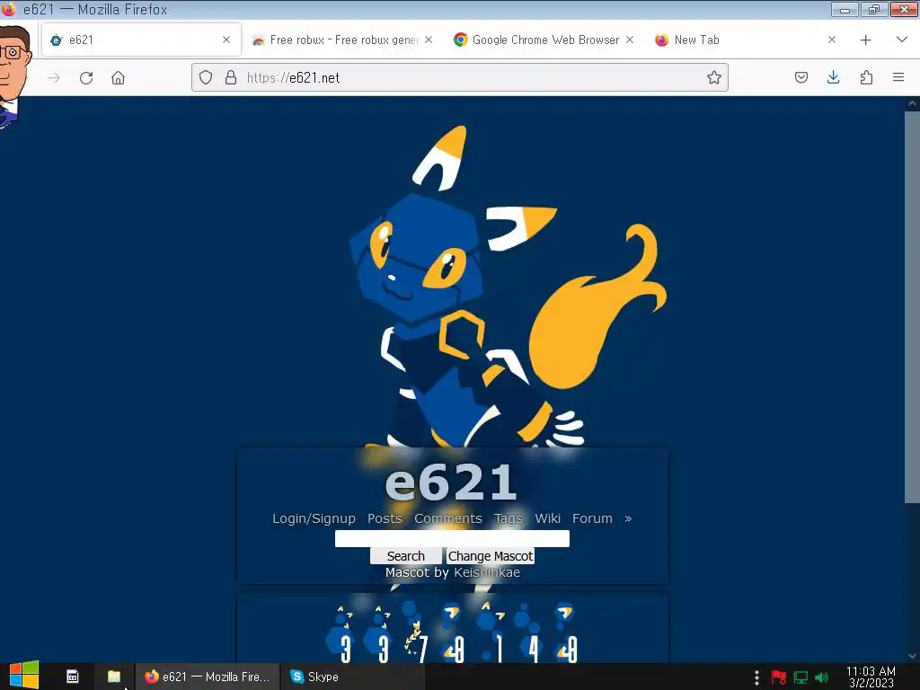Click the cartoon character image at top-left
This screenshot has width=920, height=690.
coord(14,76)
